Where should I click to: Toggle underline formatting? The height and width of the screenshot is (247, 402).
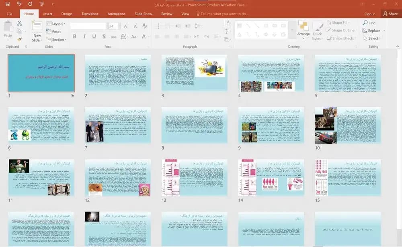tap(94, 36)
